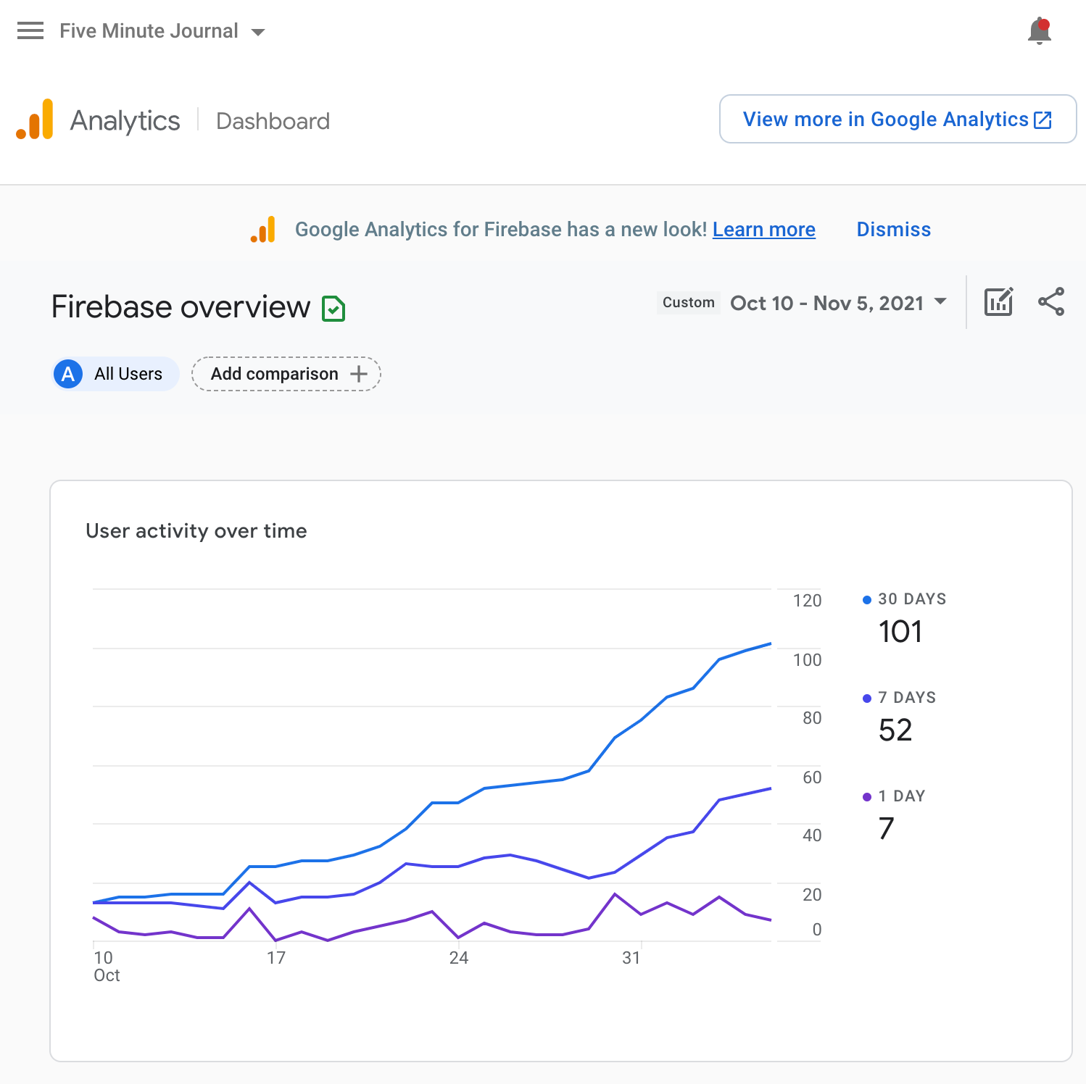Open the Oct 10 - Nov 5, 2021 date range picker
1086x1084 pixels.
coord(839,302)
